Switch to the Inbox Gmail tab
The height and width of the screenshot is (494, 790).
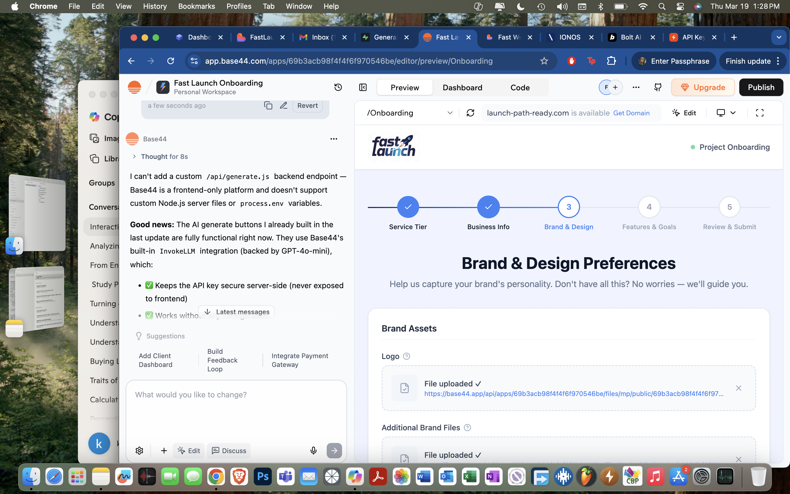tap(323, 37)
